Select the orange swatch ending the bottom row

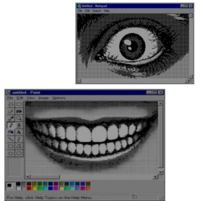coord(88,189)
